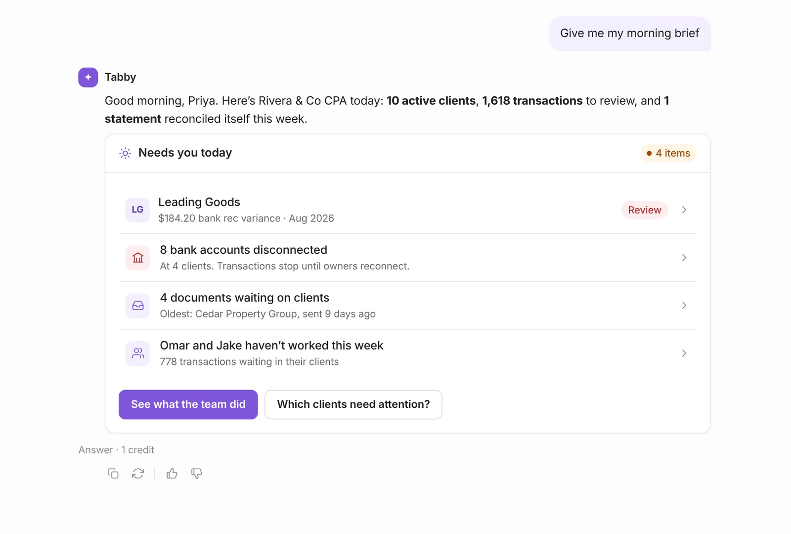Give the answer a thumbs down
Viewport: 791px width, 534px height.
[197, 474]
